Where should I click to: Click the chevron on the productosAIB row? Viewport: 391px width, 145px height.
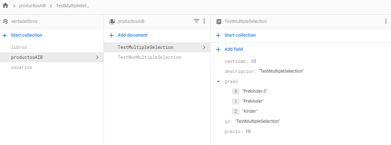pos(97,57)
